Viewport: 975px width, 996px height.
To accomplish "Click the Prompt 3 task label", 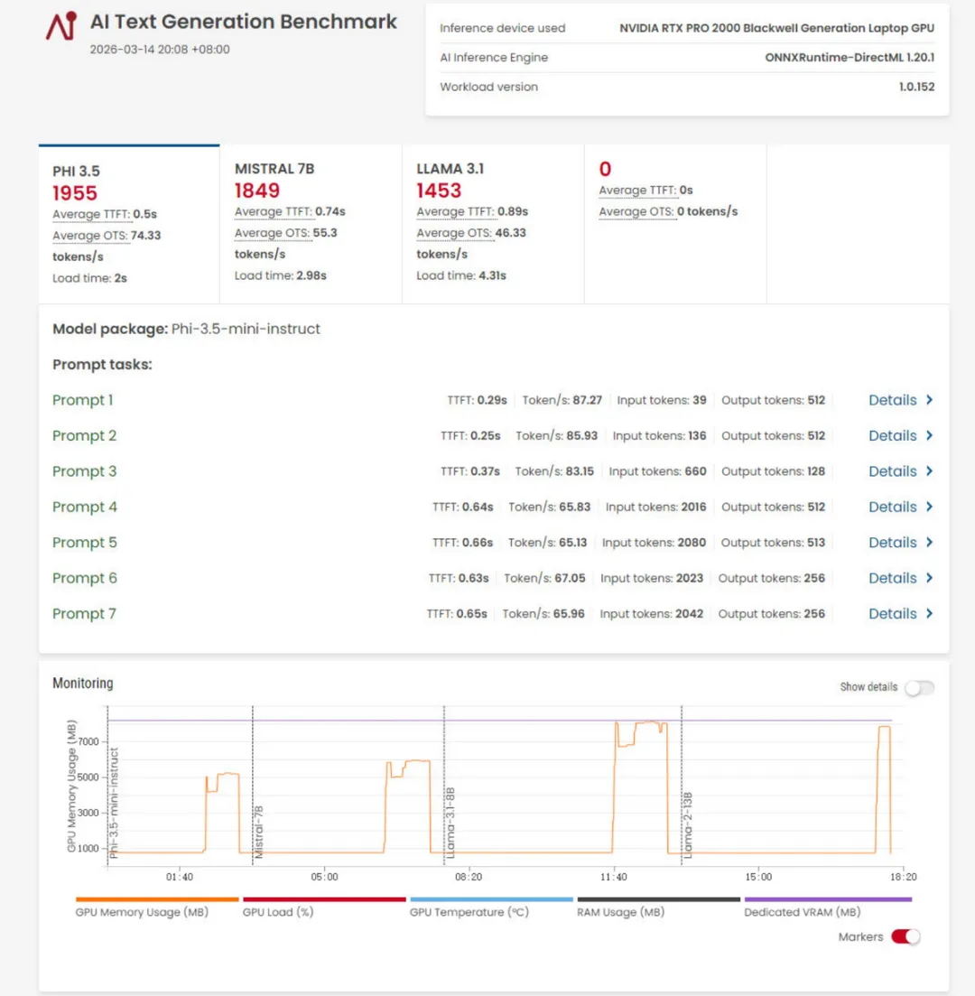I will coord(84,471).
